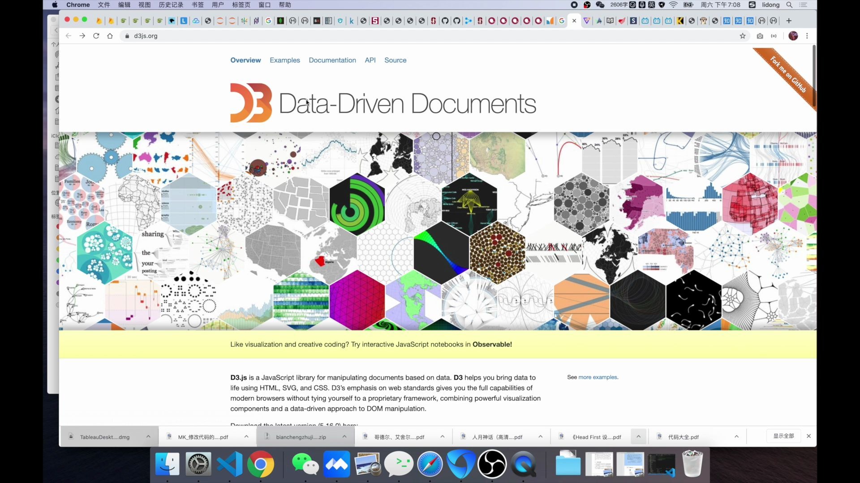Open the 历史记录 menu
The image size is (860, 483).
171,5
